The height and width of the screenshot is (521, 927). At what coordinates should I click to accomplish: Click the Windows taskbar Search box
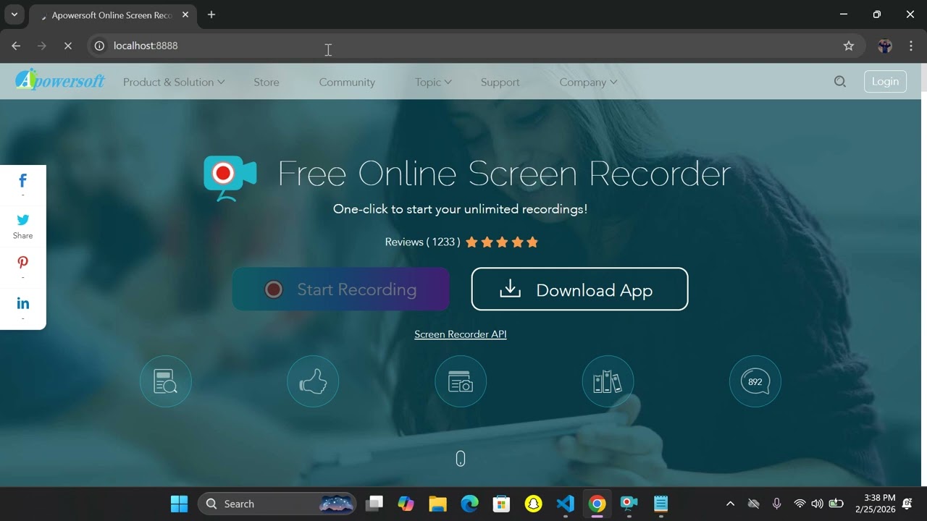(x=277, y=504)
